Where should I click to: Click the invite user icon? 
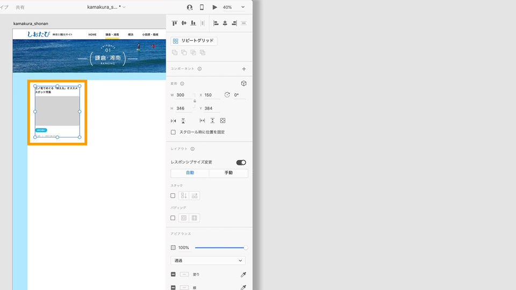pyautogui.click(x=190, y=7)
